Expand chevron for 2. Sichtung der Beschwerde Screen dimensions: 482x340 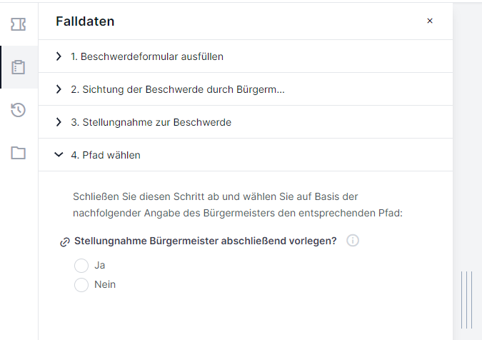(x=59, y=89)
